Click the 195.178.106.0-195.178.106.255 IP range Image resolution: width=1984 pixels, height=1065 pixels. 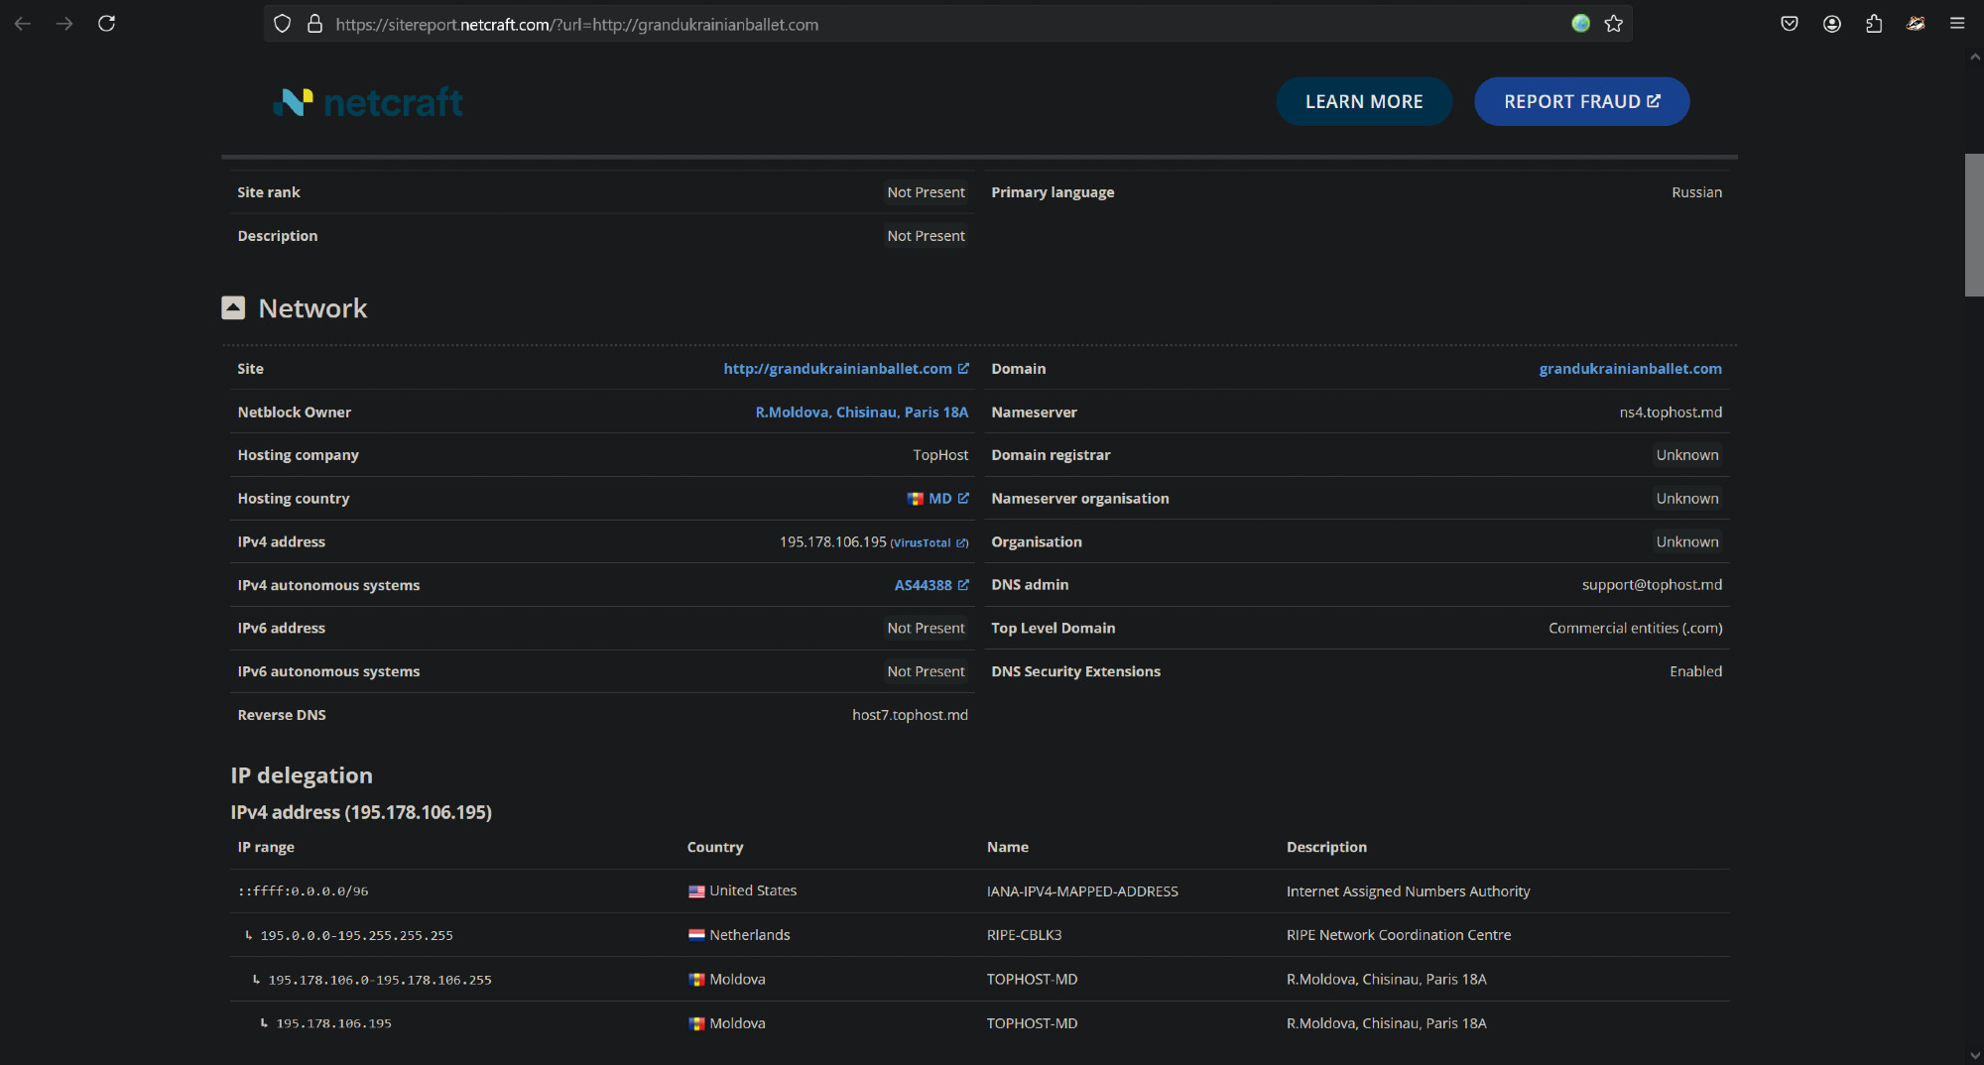pos(380,980)
